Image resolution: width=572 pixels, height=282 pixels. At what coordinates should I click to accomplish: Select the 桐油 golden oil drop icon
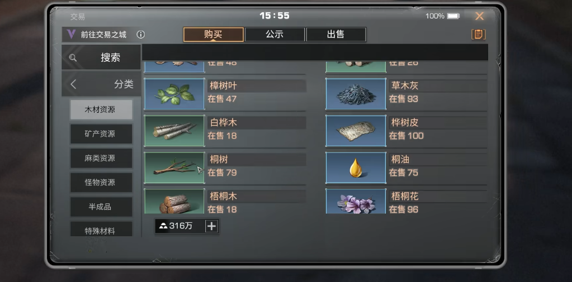[356, 168]
